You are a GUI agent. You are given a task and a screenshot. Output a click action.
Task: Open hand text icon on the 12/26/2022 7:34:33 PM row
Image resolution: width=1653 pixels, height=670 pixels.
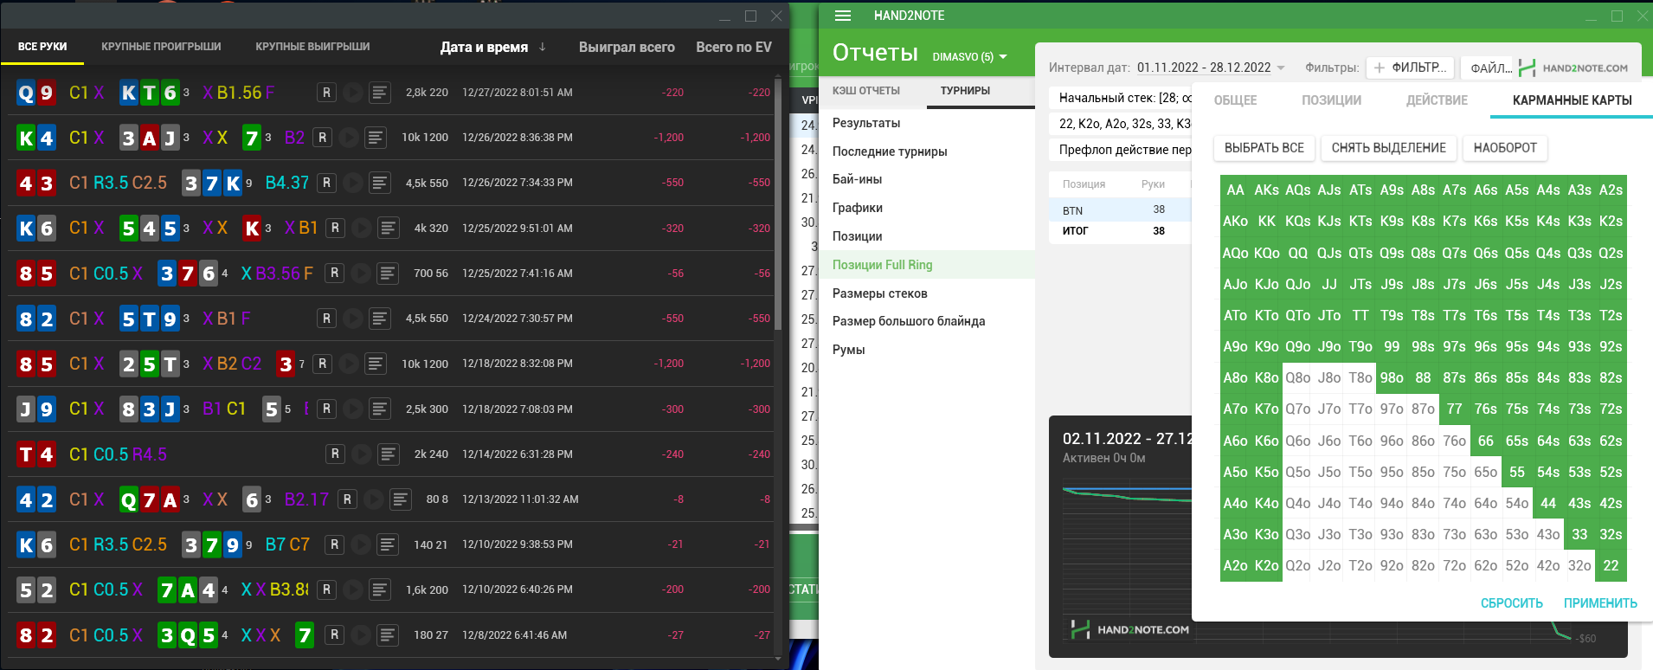pos(380,183)
